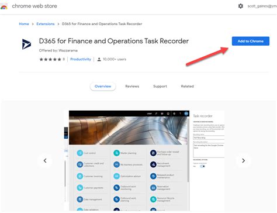Click the rating count beside the stars

coord(64,59)
